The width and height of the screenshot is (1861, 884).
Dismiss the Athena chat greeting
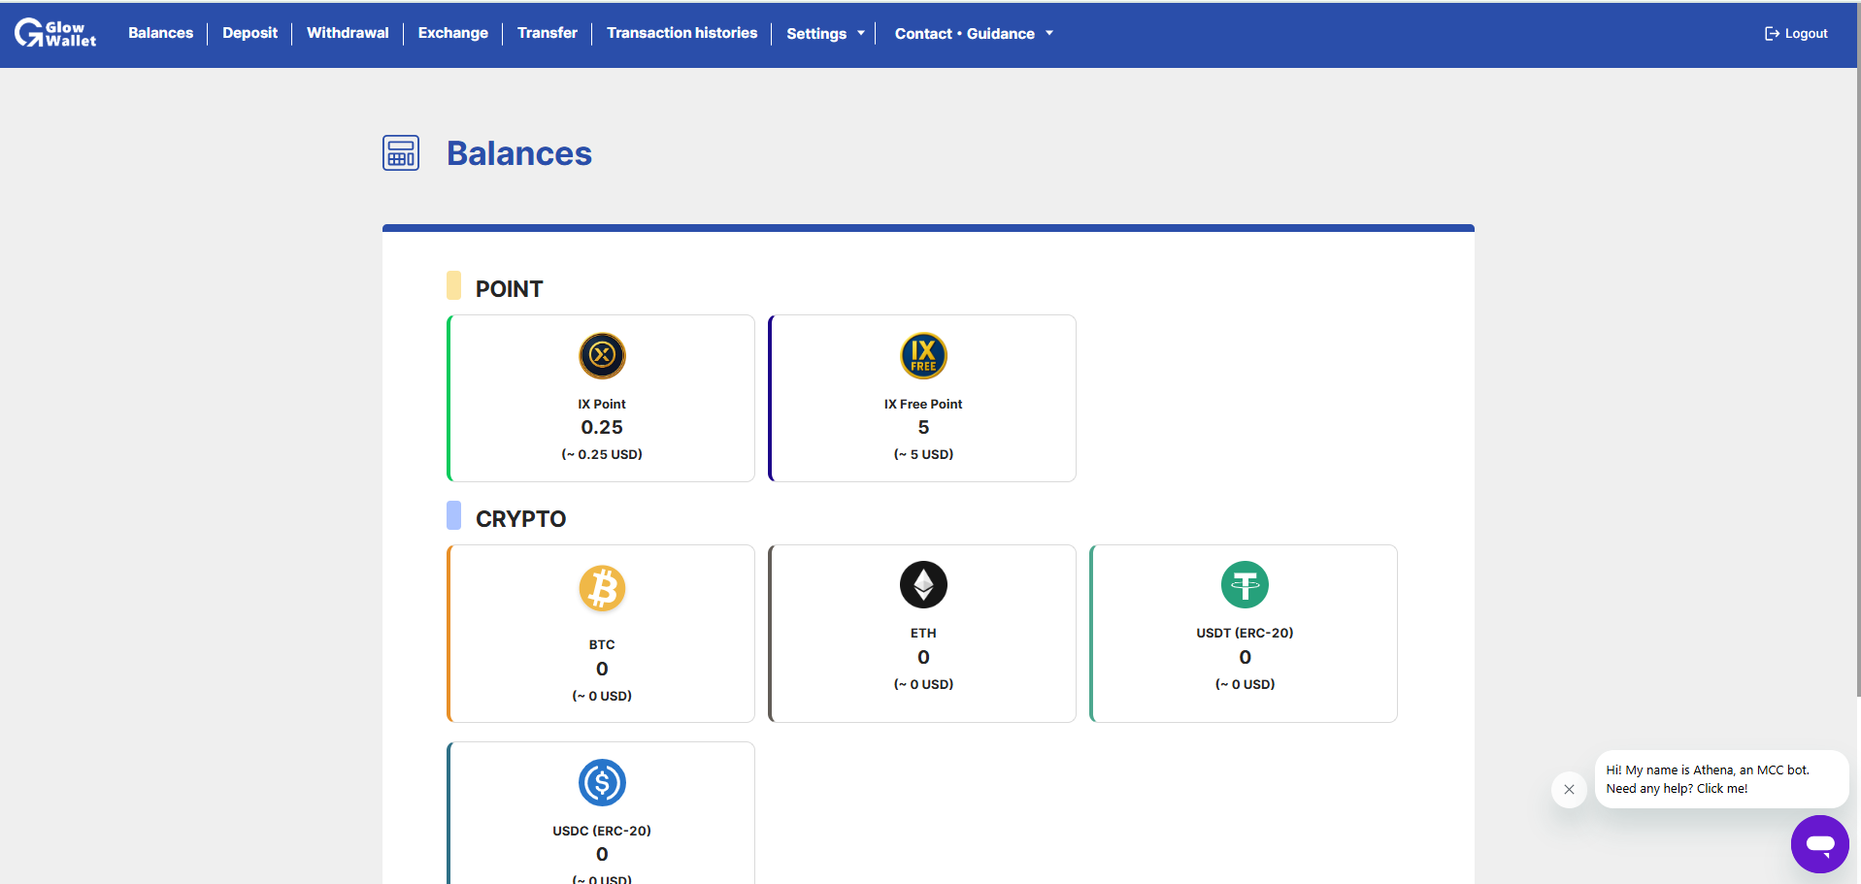point(1569,789)
